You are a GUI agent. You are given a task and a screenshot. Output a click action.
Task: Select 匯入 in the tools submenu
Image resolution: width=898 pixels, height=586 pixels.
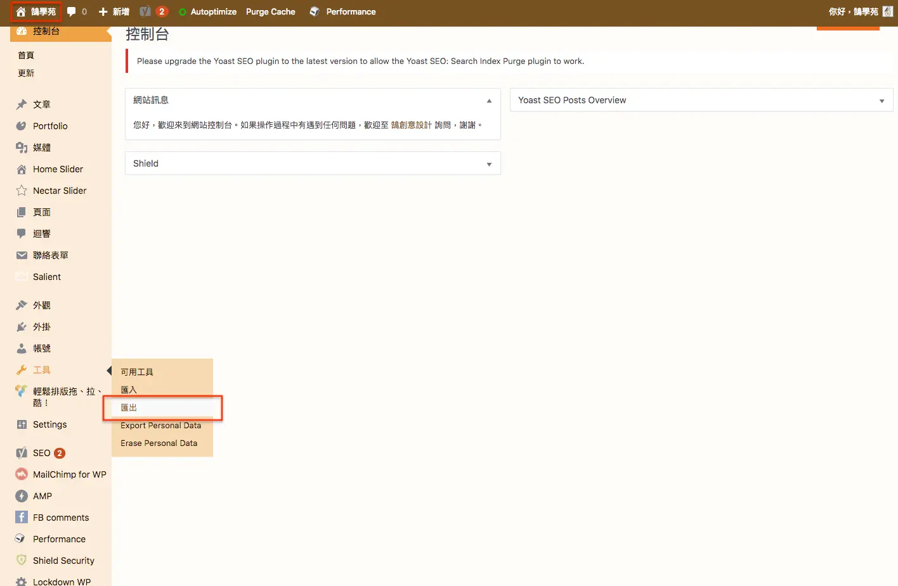tap(129, 390)
